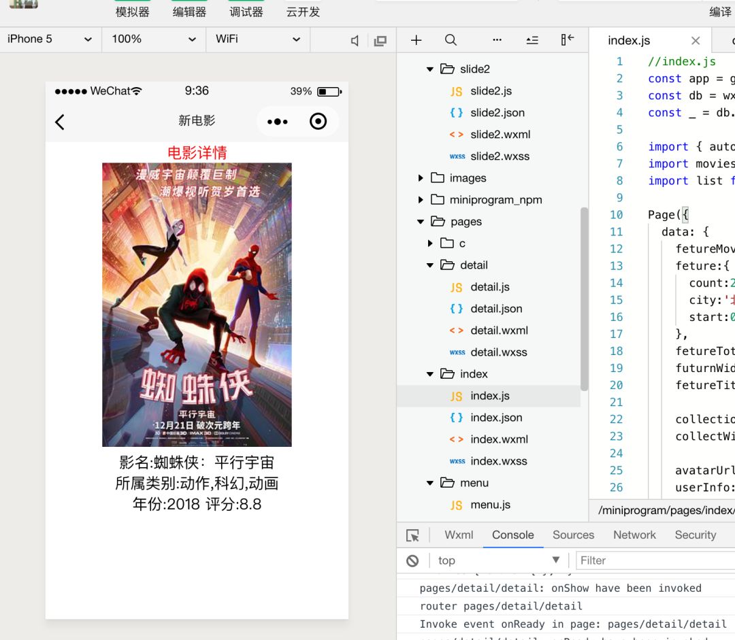This screenshot has height=640, width=735.
Task: Go back in mini program navigation bar
Action: [x=60, y=122]
